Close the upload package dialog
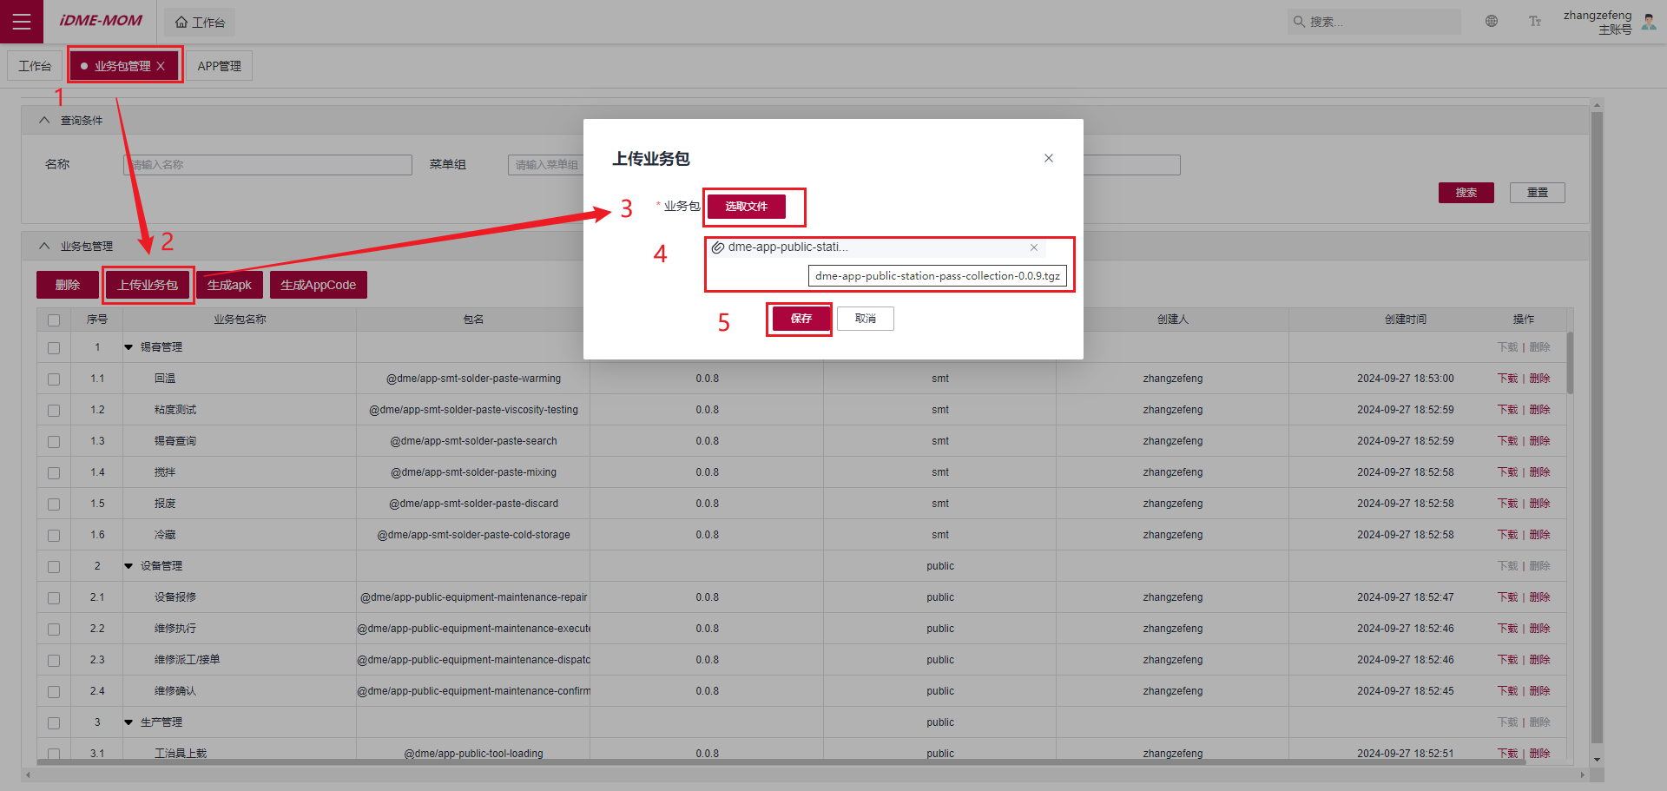This screenshot has height=791, width=1667. tap(1049, 158)
